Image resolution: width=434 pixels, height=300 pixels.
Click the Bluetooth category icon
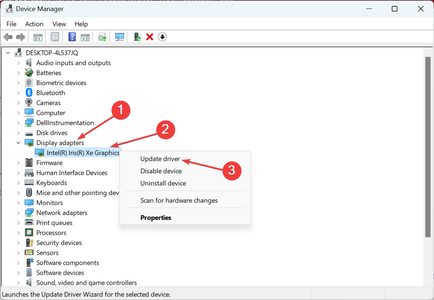tap(29, 92)
